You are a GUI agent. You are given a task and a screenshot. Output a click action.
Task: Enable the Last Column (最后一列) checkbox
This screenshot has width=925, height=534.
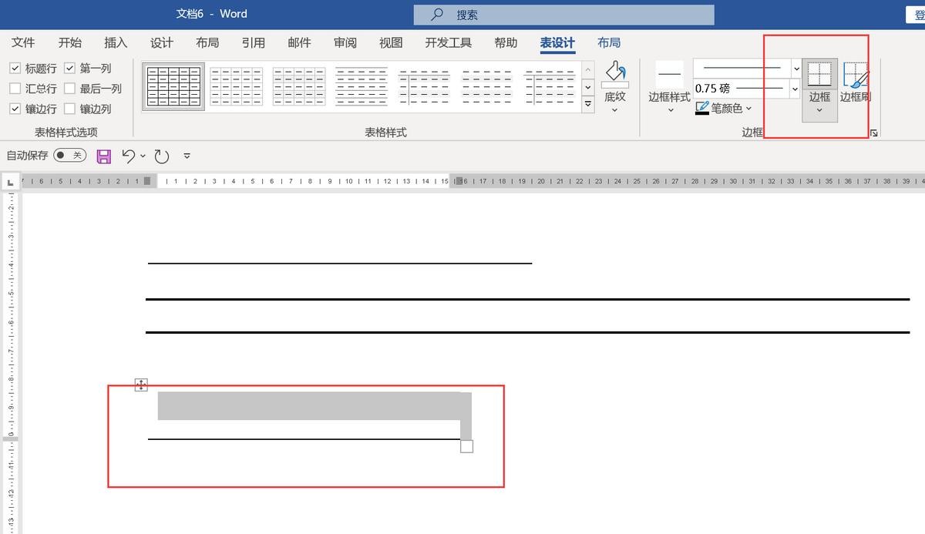pos(70,89)
